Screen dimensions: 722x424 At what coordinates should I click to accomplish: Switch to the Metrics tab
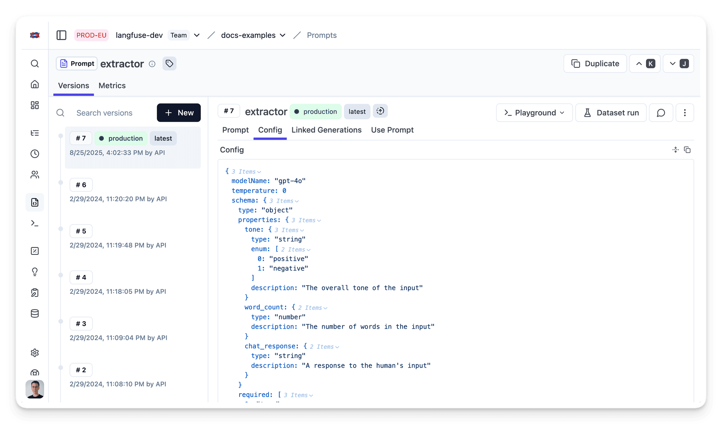point(112,86)
